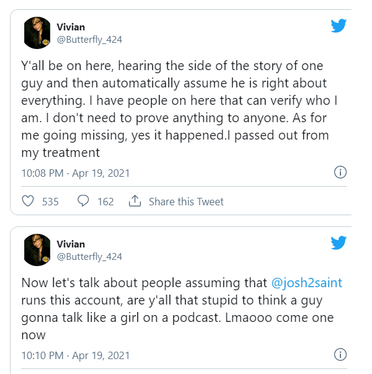Viewport: 372px width, 374px height.
Task: Click Vivian's profile picture in second tweet
Action: coord(37,250)
